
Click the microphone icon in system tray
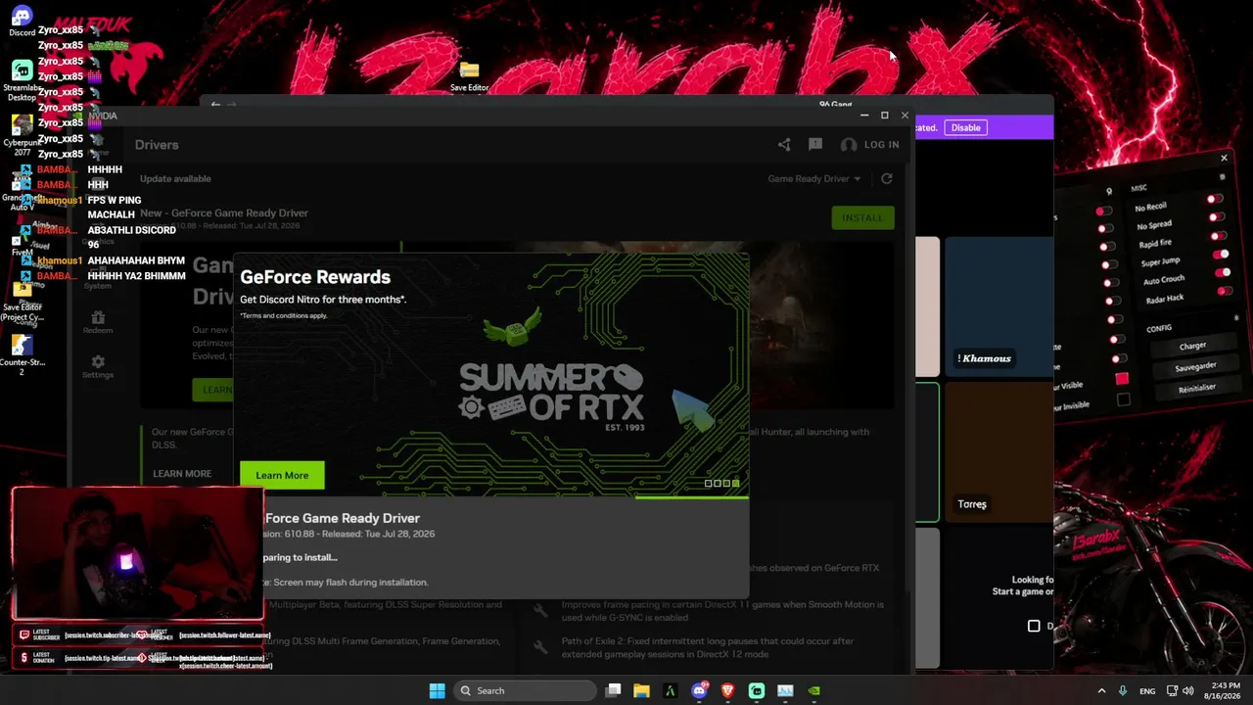tap(1123, 690)
